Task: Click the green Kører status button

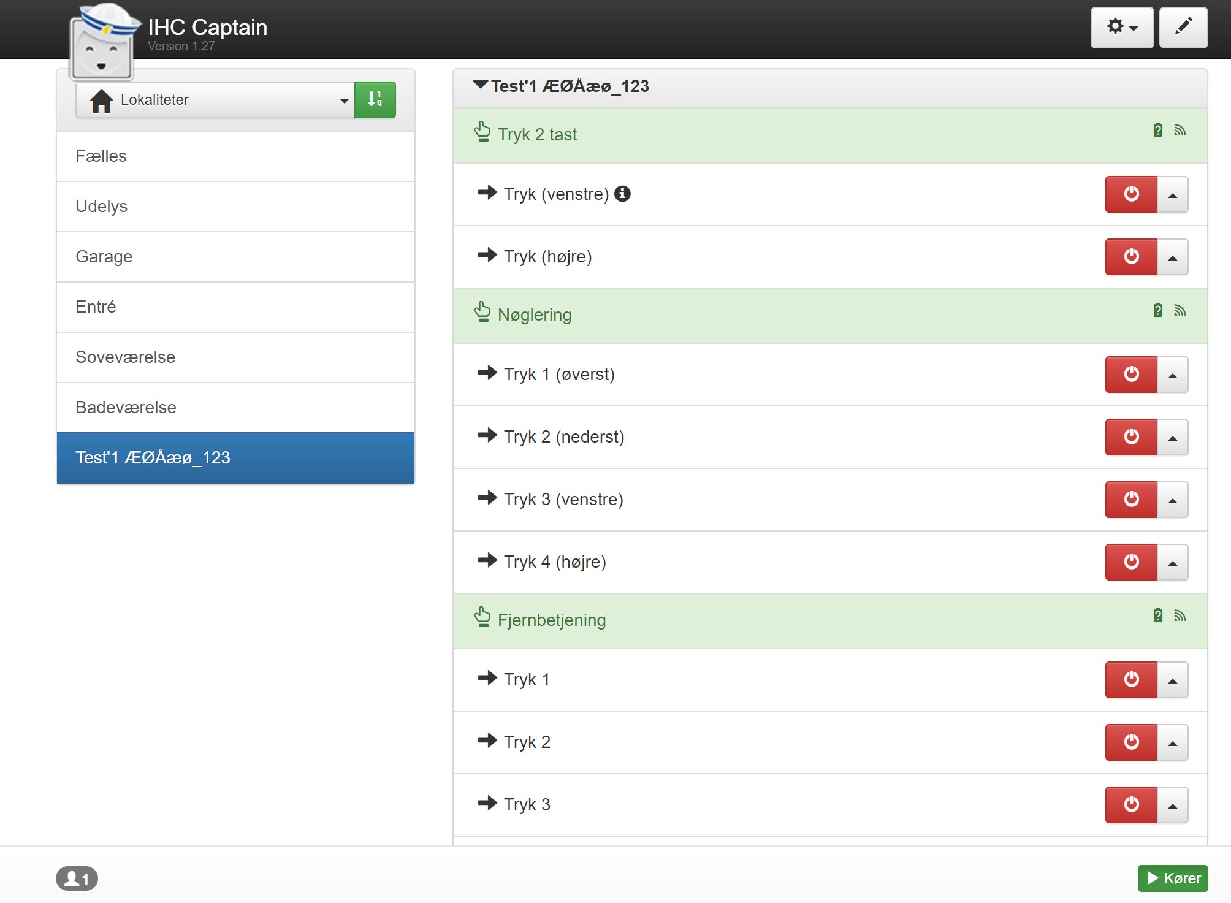Action: [x=1173, y=878]
